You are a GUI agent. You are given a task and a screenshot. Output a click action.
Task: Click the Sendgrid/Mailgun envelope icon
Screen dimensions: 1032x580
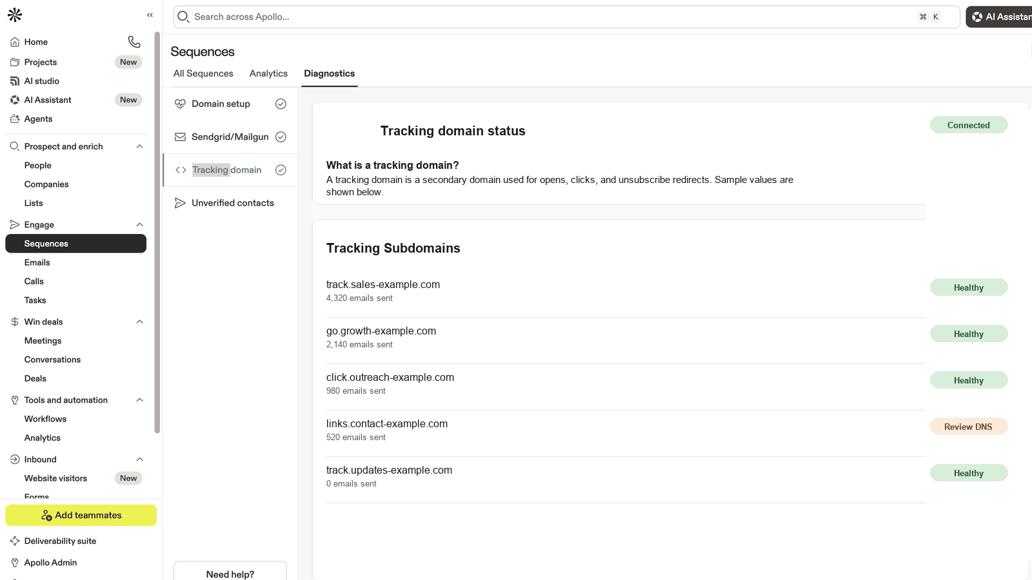[x=181, y=137]
